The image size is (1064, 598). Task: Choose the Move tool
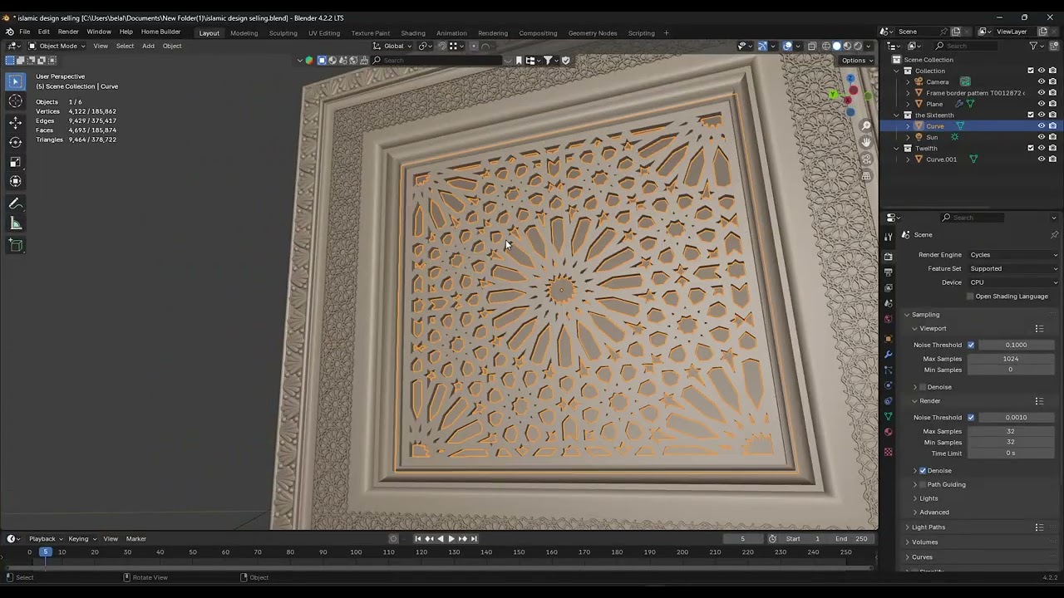(x=15, y=122)
